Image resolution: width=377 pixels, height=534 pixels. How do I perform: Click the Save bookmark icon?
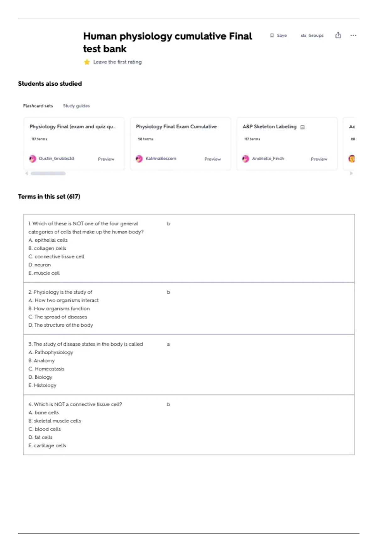click(x=272, y=35)
